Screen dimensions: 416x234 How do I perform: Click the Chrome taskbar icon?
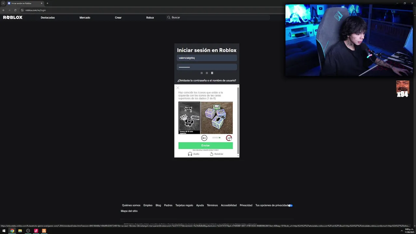[x=12, y=231]
